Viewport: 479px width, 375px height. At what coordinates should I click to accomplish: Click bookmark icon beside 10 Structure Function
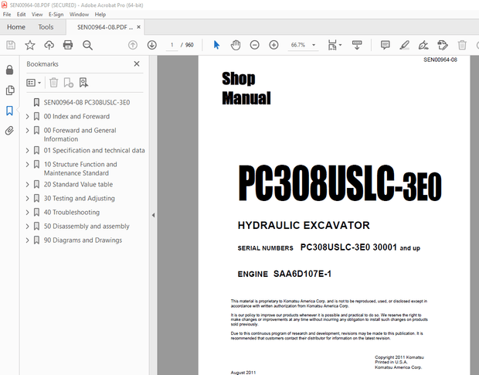[36, 165]
